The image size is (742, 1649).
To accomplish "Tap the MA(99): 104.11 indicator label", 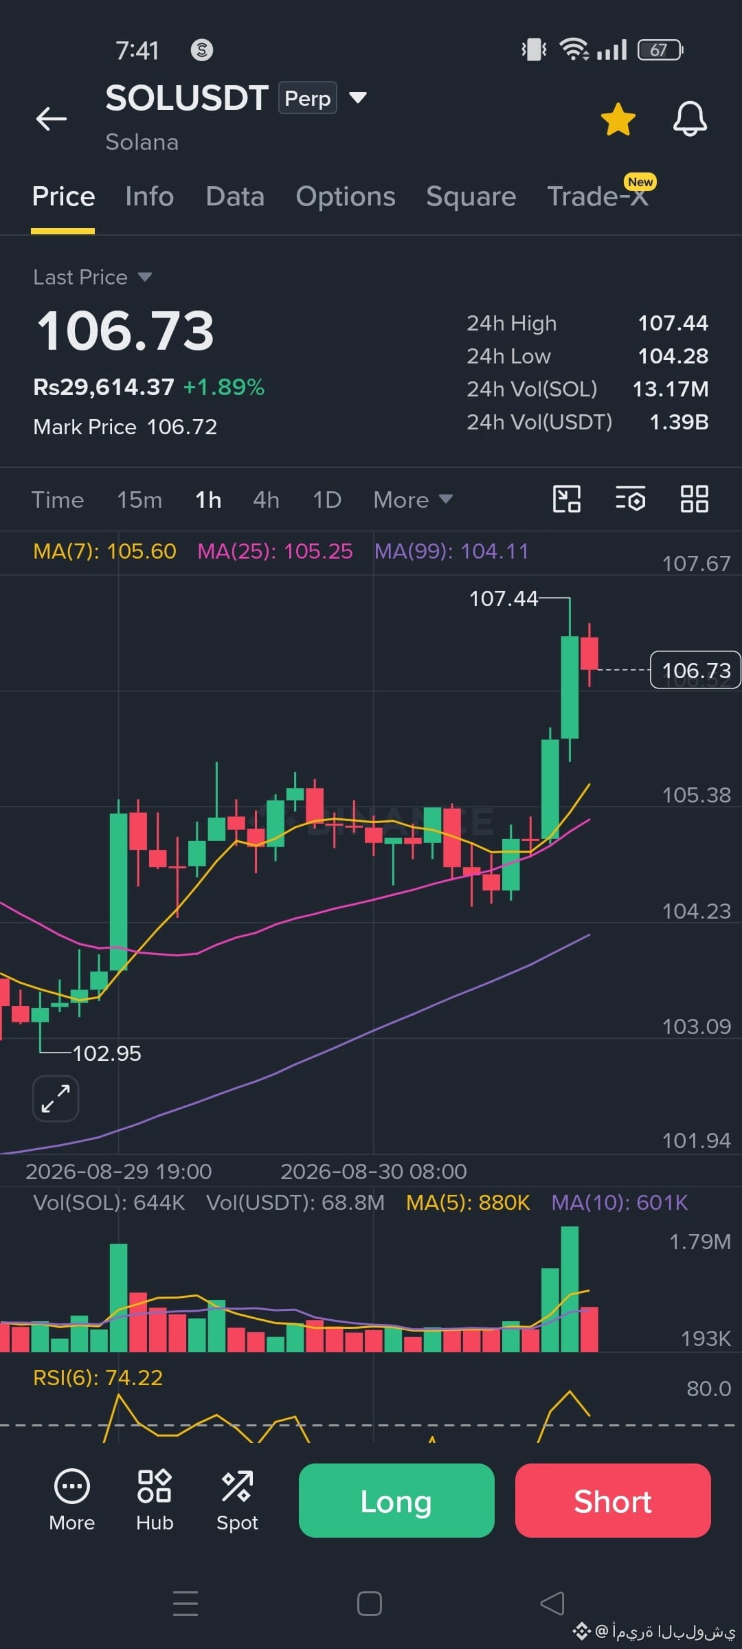I will pos(451,551).
